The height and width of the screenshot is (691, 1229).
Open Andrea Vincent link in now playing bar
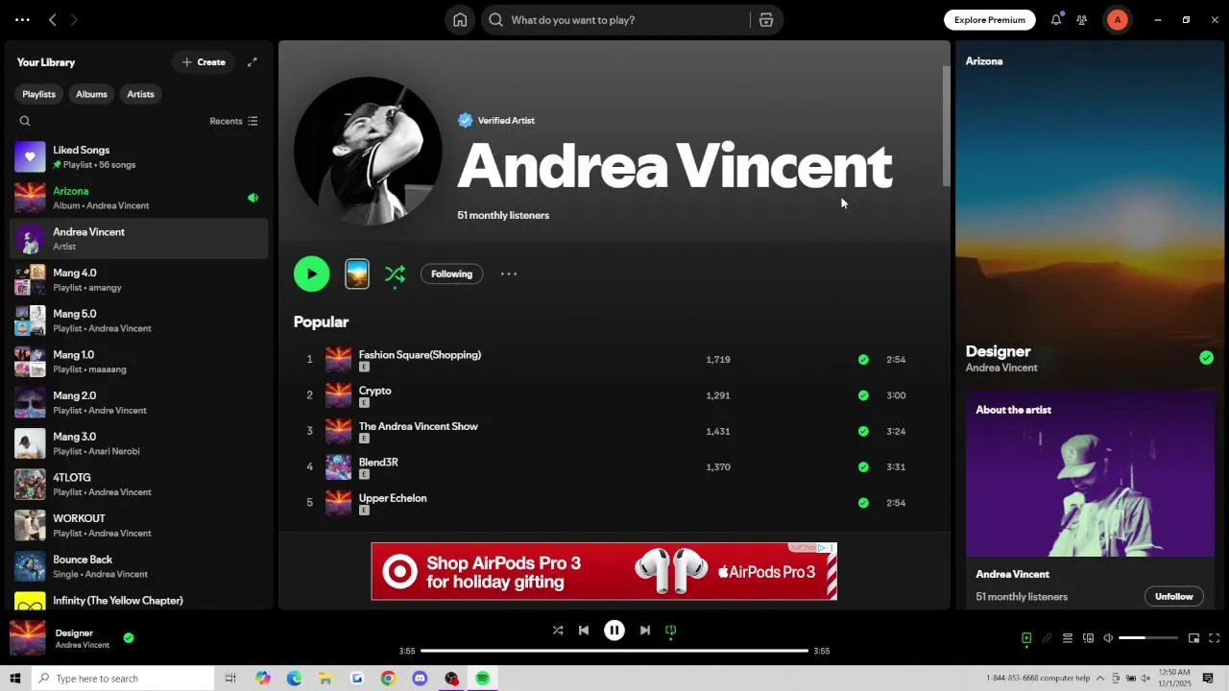[x=82, y=645]
